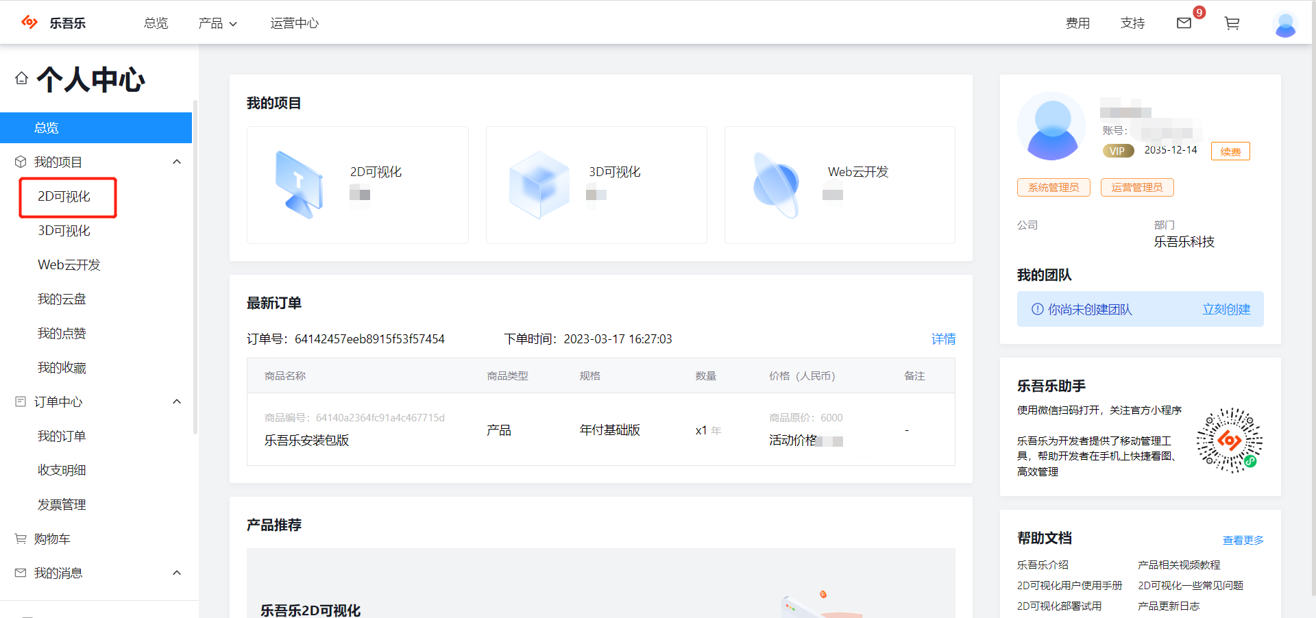The height and width of the screenshot is (618, 1316).
Task: Click the order icon next to 订单中心
Action: point(21,401)
